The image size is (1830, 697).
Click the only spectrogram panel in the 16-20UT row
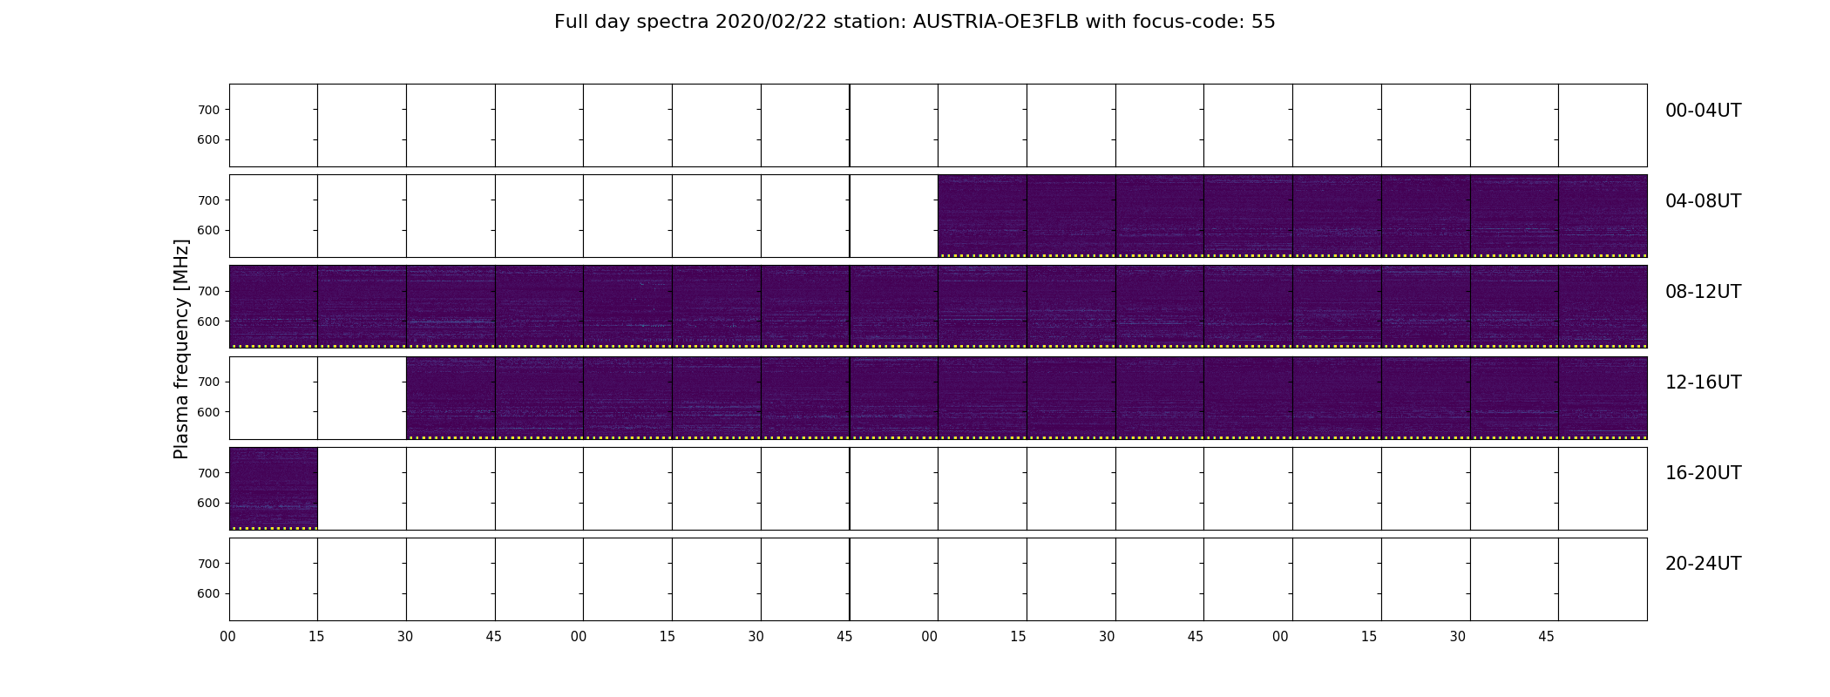[274, 489]
